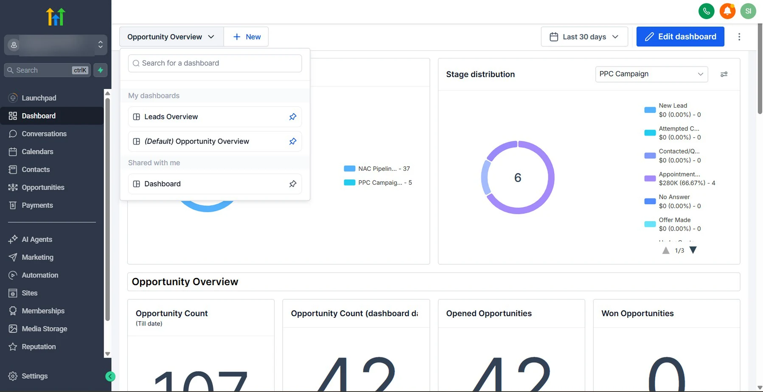Image resolution: width=763 pixels, height=392 pixels.
Task: Click the Edit dashboard button
Action: point(680,37)
